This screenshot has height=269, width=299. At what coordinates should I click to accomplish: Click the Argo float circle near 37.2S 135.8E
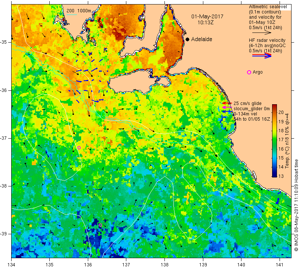79,148
